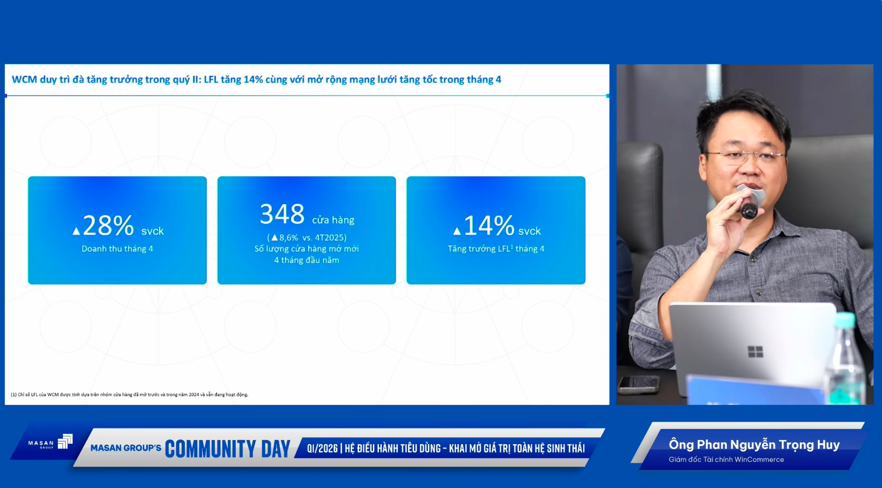
Task: Click 'Giám đốc Tài chính WinCommerce' caption
Action: (x=726, y=460)
